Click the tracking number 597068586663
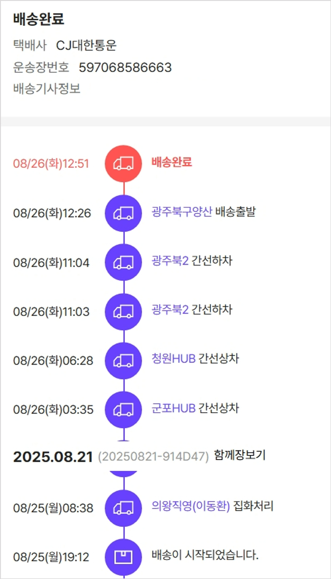 125,68
